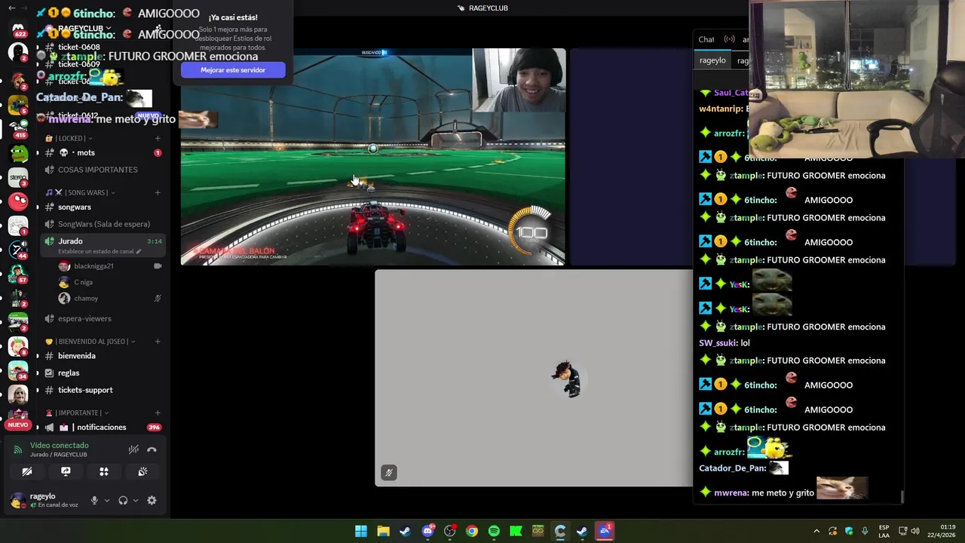The image size is (965, 543).
Task: Add channel to IMPORTANTE category
Action: 158,413
